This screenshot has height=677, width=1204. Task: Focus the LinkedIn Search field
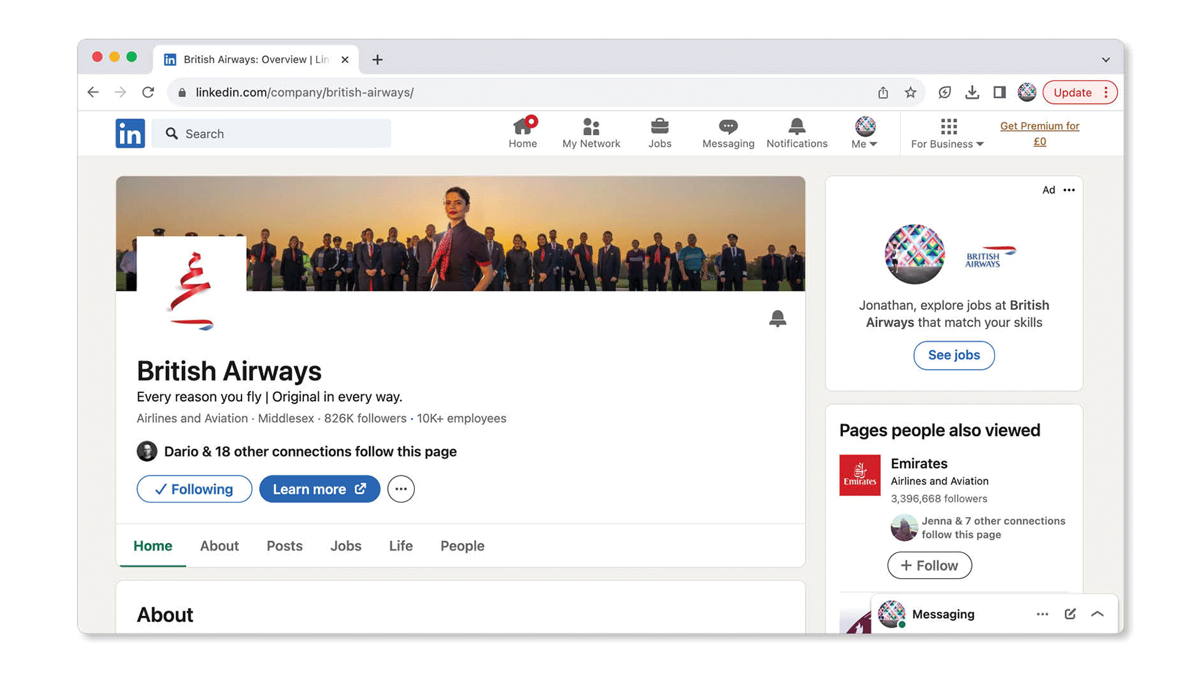pyautogui.click(x=271, y=133)
